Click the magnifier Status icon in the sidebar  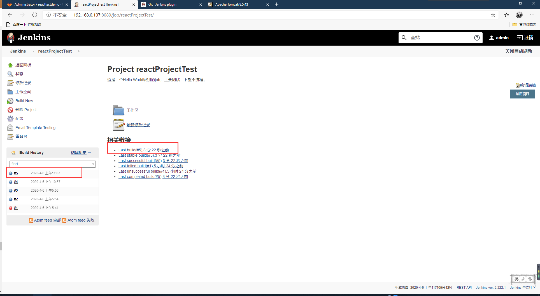[10, 74]
